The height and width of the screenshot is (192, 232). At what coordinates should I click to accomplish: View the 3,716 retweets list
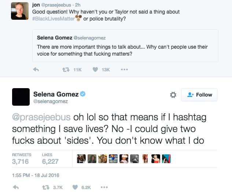pyautogui.click(x=21, y=161)
